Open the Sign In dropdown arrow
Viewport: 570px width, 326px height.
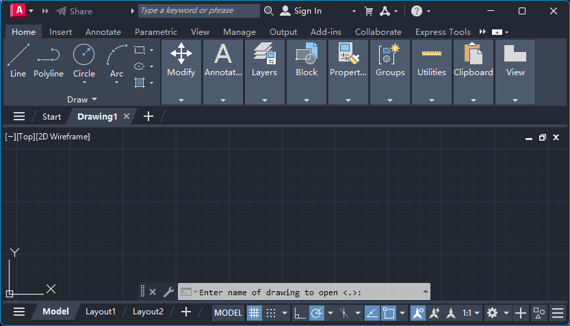[354, 11]
